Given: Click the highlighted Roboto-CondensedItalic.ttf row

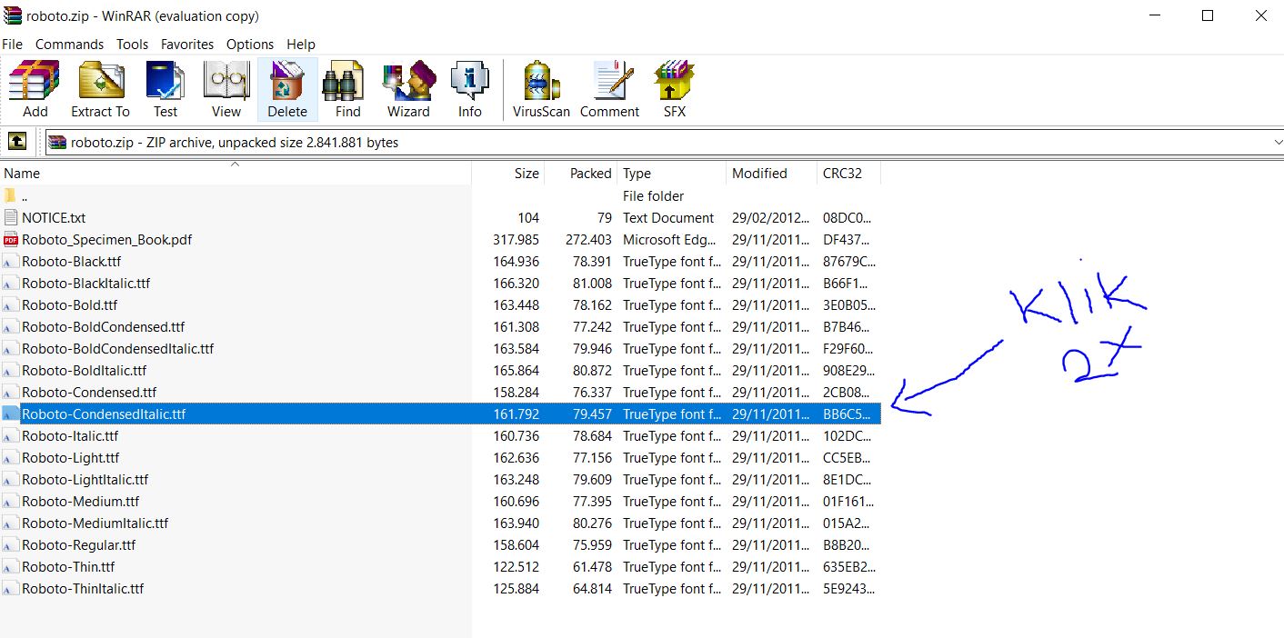Looking at the screenshot, I should pyautogui.click(x=440, y=414).
